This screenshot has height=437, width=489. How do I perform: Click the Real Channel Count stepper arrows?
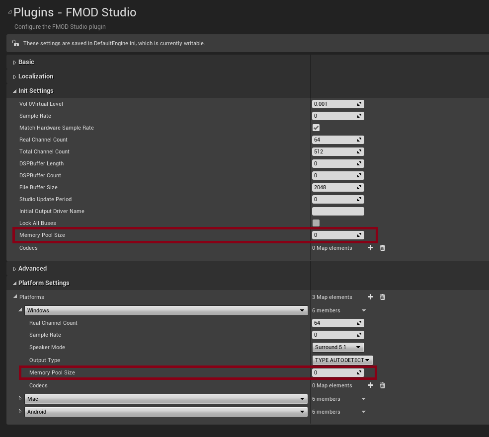coord(360,140)
